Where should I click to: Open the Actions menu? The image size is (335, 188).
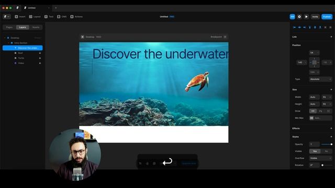tap(76, 17)
